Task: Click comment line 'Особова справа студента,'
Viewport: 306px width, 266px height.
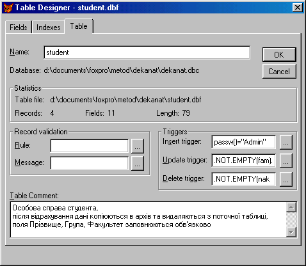Action: point(55,208)
